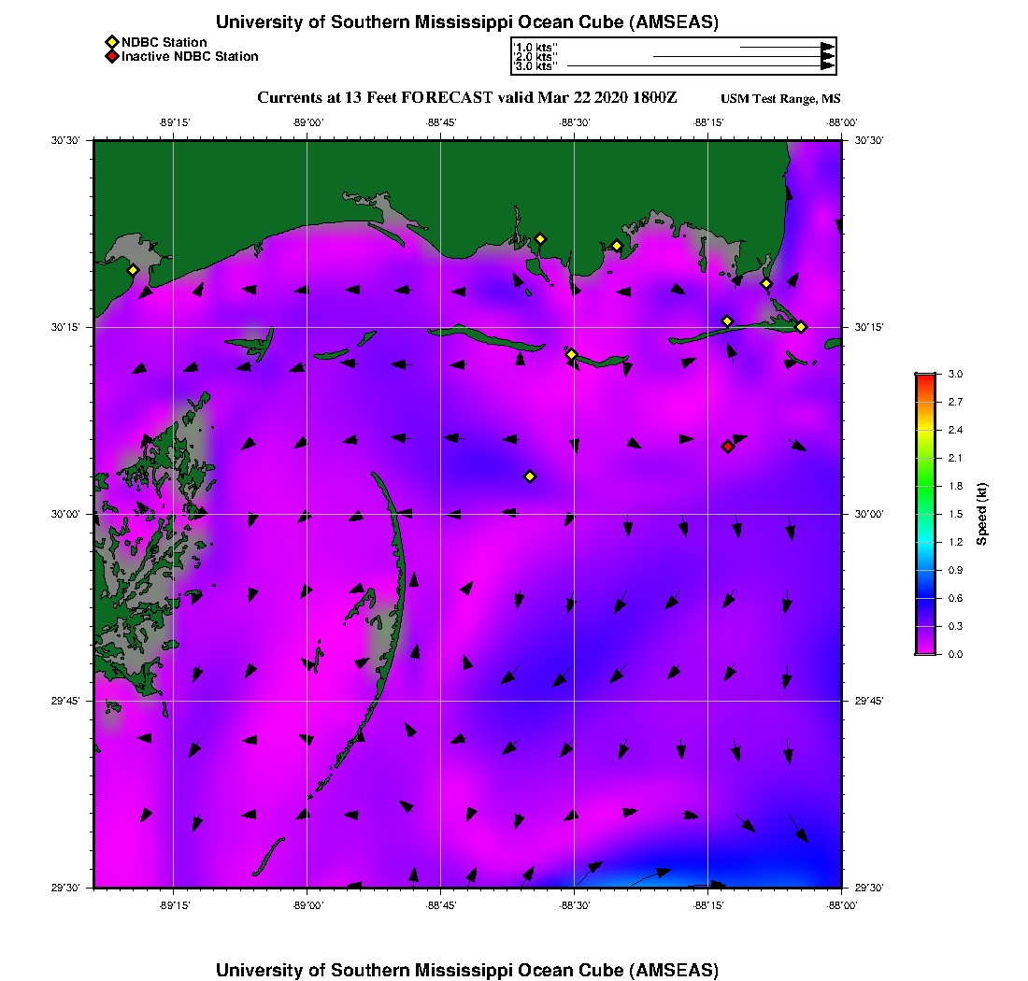Click the Currents at 13 Feet FORECAST heading
This screenshot has width=1028, height=981.
466,98
